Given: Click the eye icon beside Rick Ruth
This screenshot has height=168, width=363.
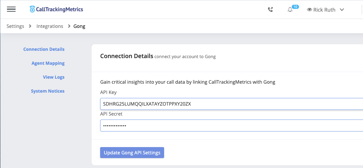Looking at the screenshot, I should point(309,10).
